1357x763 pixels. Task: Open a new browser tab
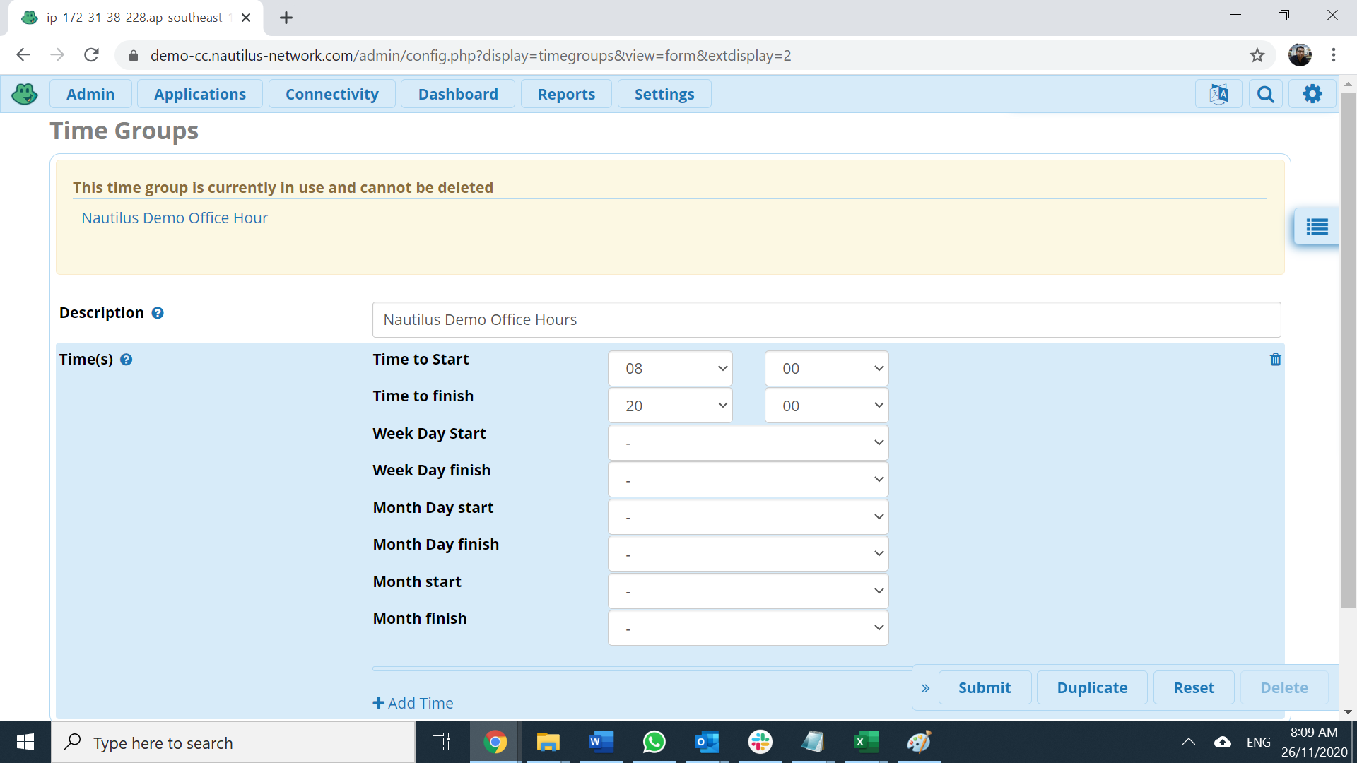tap(286, 18)
